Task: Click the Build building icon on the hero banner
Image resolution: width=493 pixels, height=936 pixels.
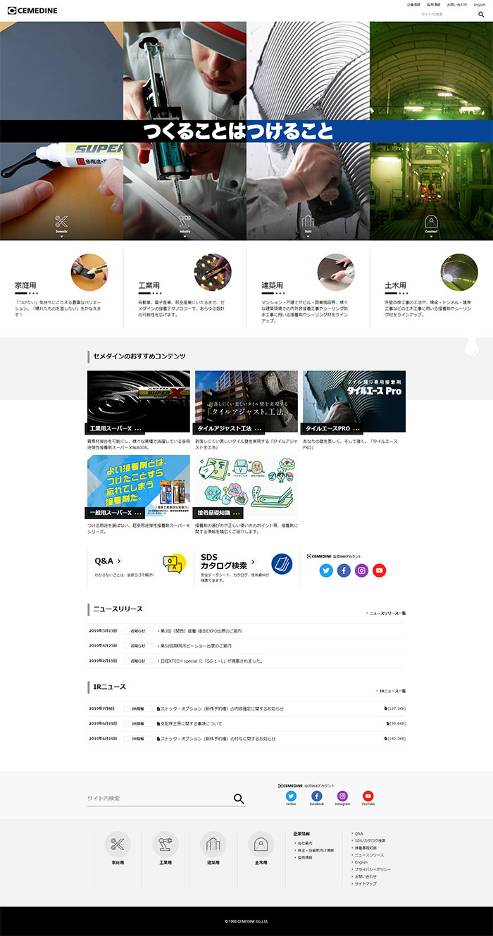Action: (x=308, y=221)
